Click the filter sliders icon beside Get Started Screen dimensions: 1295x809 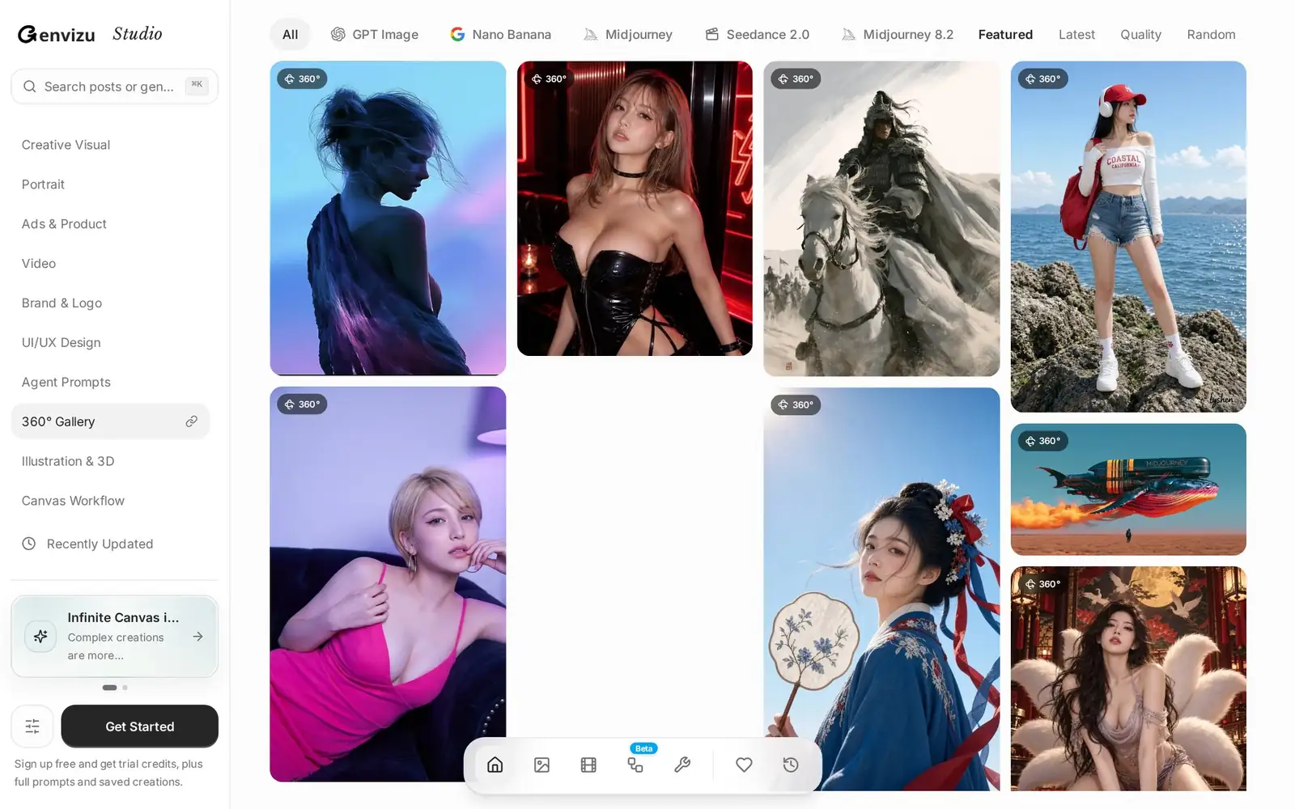point(32,726)
